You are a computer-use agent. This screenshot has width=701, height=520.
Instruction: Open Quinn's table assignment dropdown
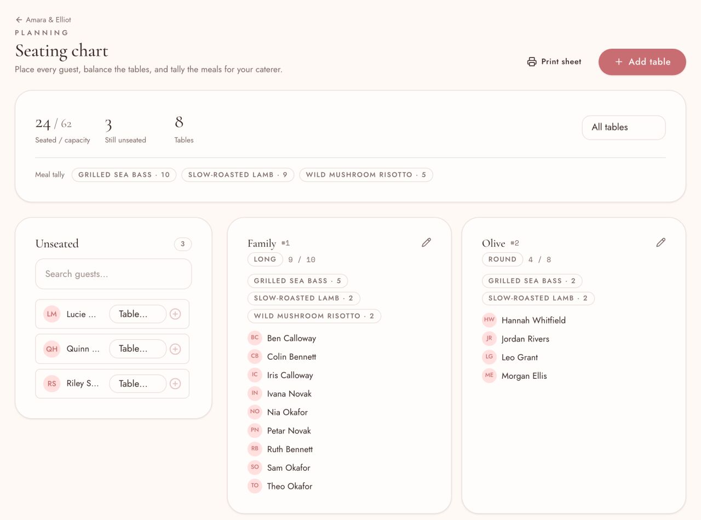[x=138, y=349]
